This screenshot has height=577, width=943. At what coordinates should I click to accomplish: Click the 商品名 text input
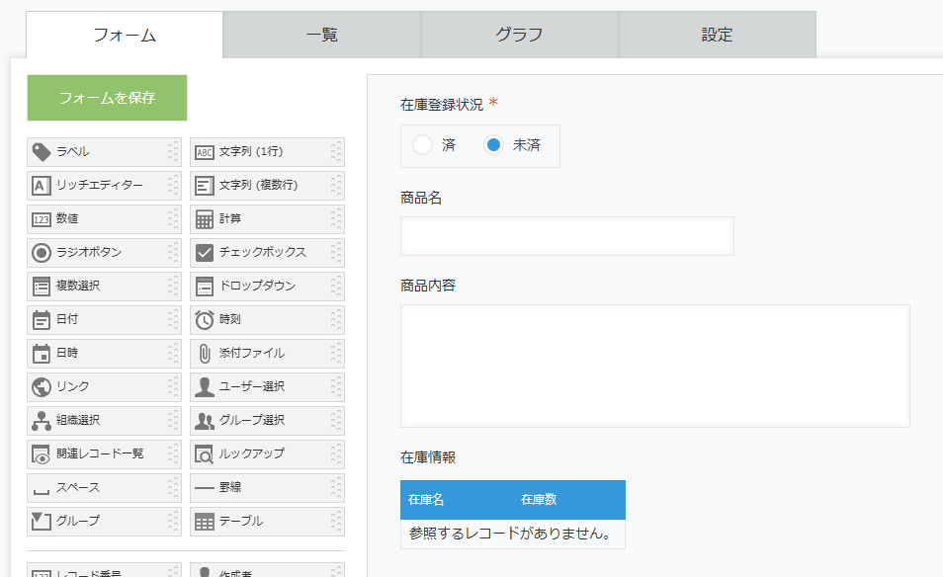click(567, 236)
